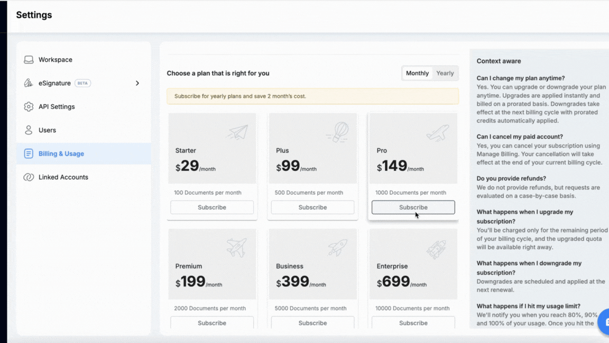This screenshot has width=609, height=343.
Task: Click the Linked Accounts link icon
Action: [29, 177]
